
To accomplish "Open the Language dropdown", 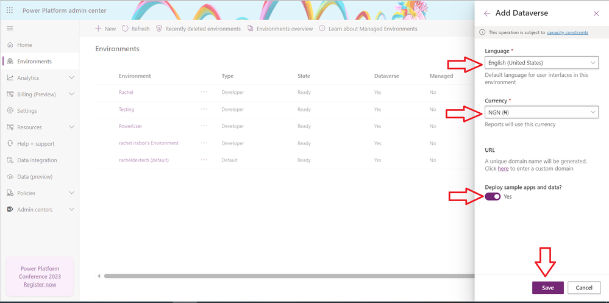I will pos(541,63).
